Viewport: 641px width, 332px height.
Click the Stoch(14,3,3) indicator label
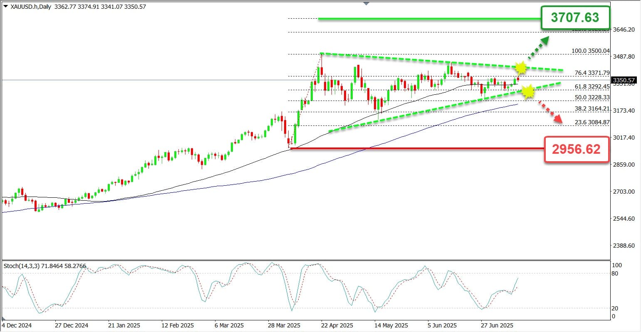[21, 265]
